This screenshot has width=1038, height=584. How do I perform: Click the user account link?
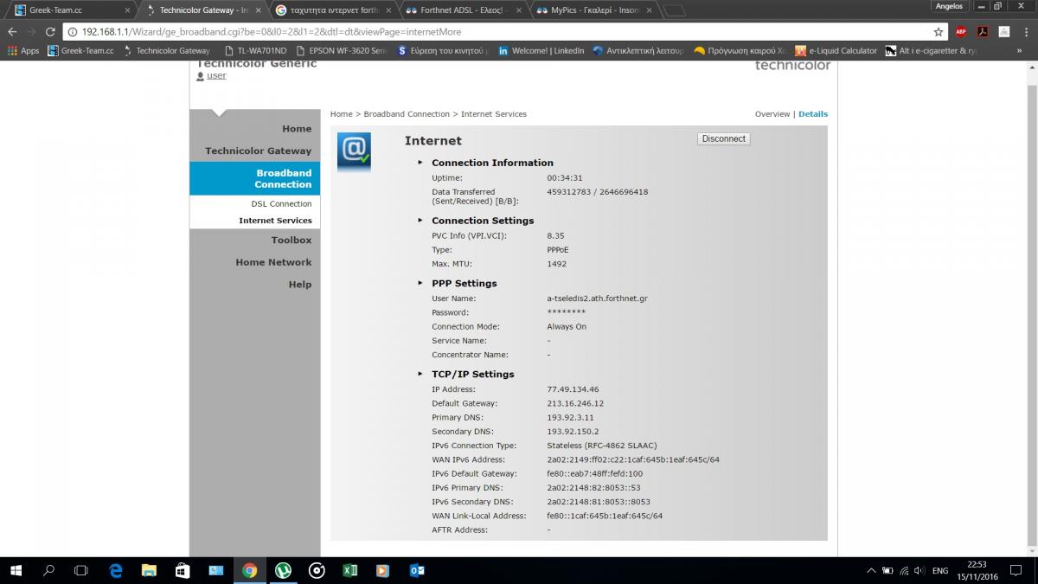pos(216,75)
